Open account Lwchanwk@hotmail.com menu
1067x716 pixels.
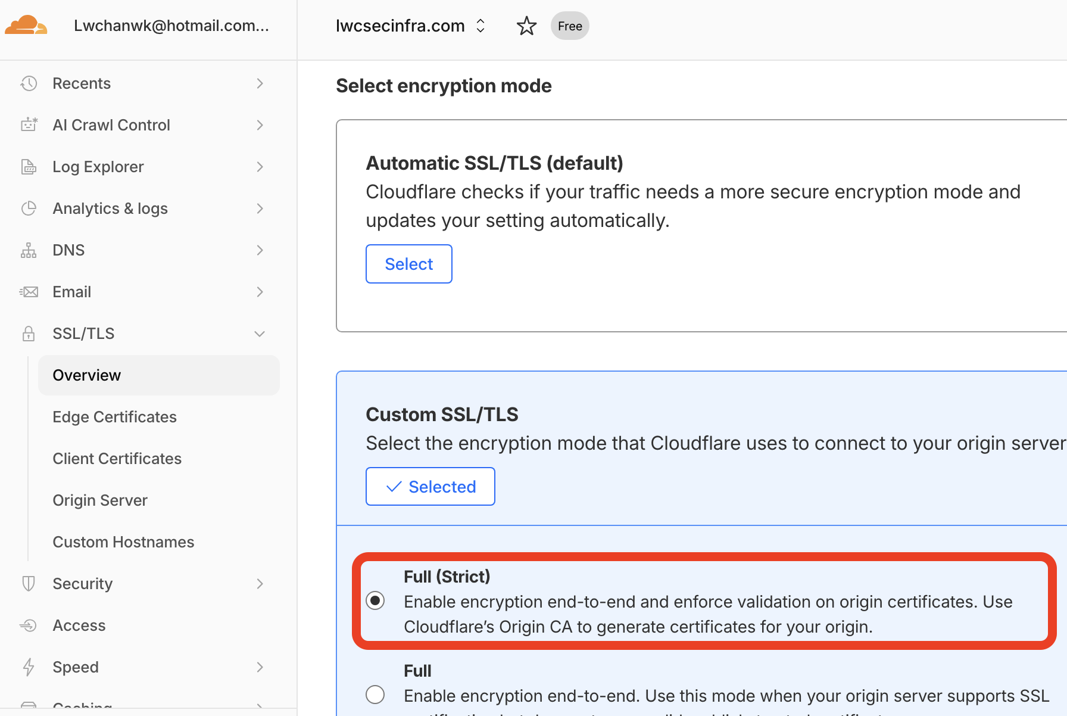click(x=171, y=26)
